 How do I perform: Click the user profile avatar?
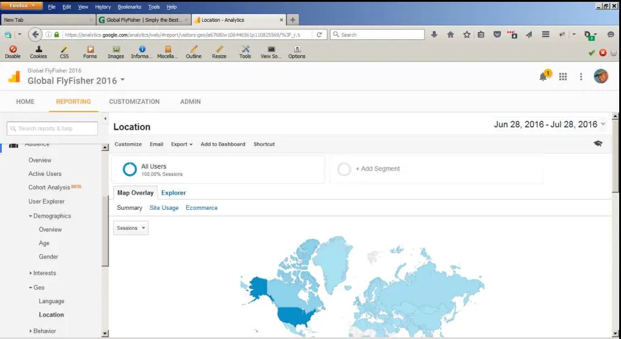click(x=600, y=76)
